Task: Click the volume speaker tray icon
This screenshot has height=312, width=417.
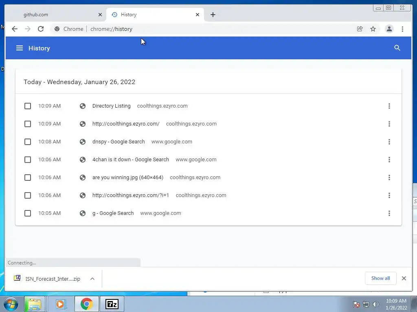Action: click(376, 304)
